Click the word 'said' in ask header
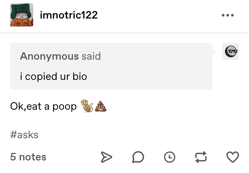The image size is (249, 173). point(91,56)
